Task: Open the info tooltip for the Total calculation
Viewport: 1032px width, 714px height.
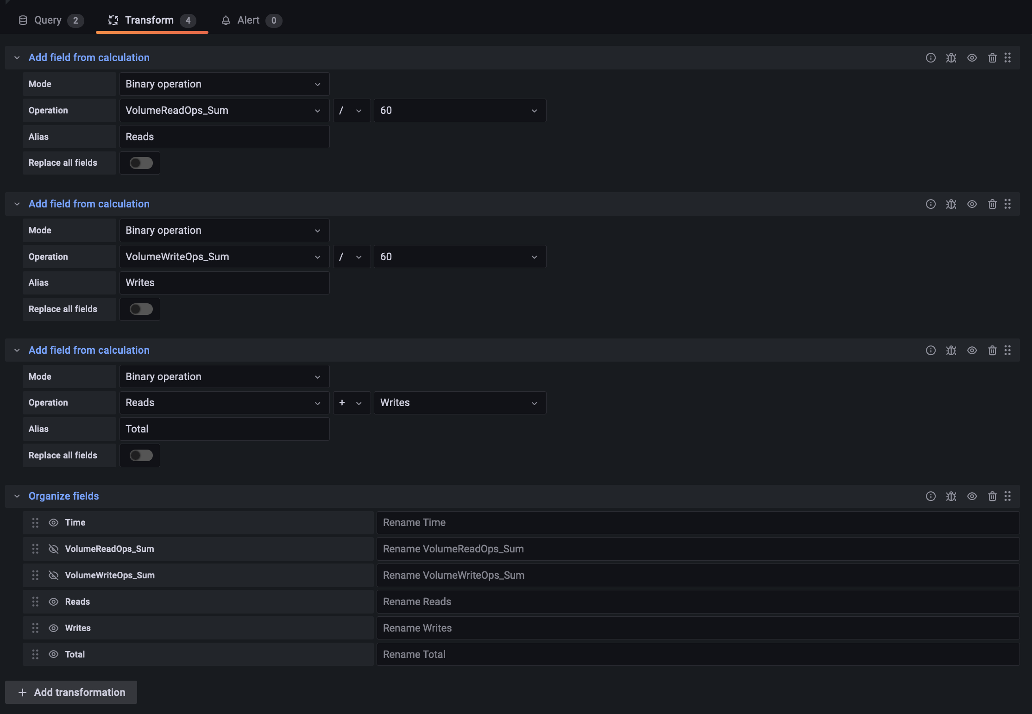Action: point(931,350)
